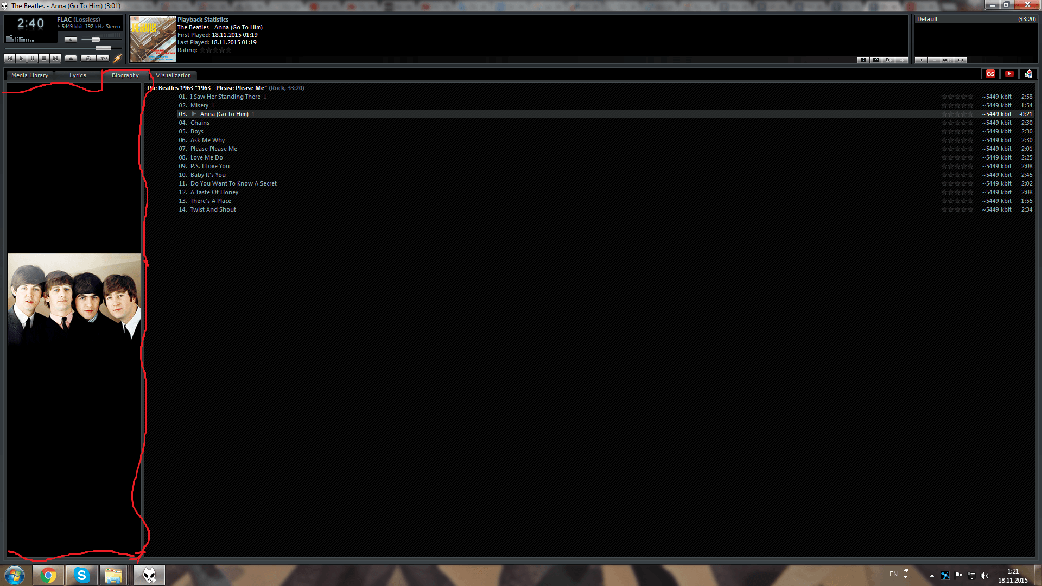Viewport: 1042px width, 586px height.
Task: Open the Last.fm icon
Action: coord(990,74)
